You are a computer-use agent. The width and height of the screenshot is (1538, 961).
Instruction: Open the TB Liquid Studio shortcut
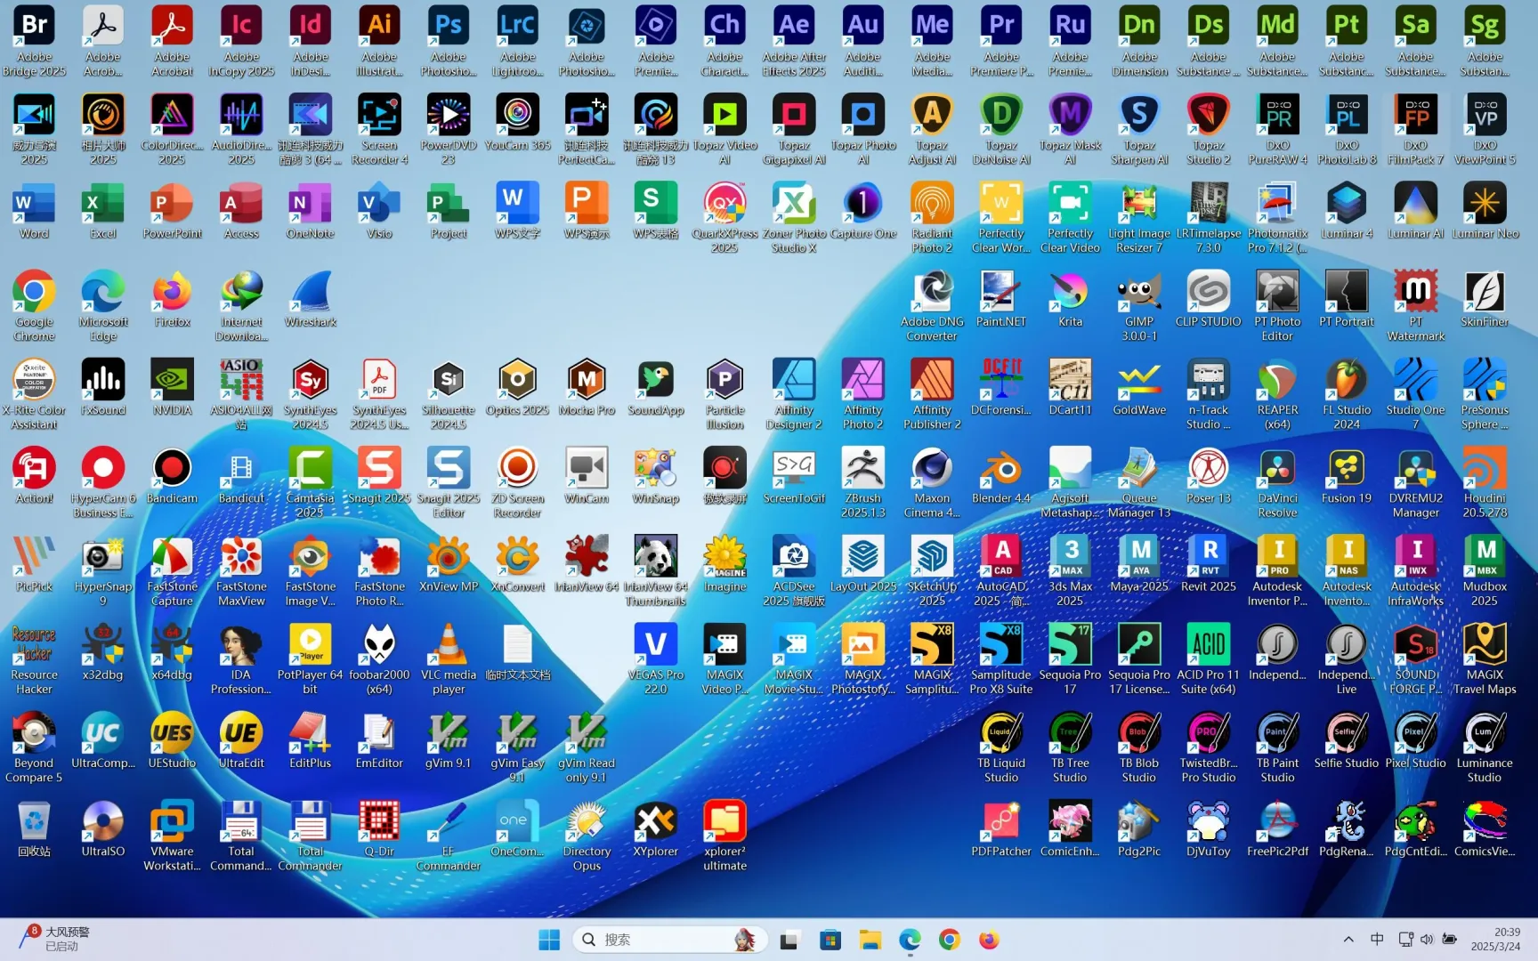1001,746
